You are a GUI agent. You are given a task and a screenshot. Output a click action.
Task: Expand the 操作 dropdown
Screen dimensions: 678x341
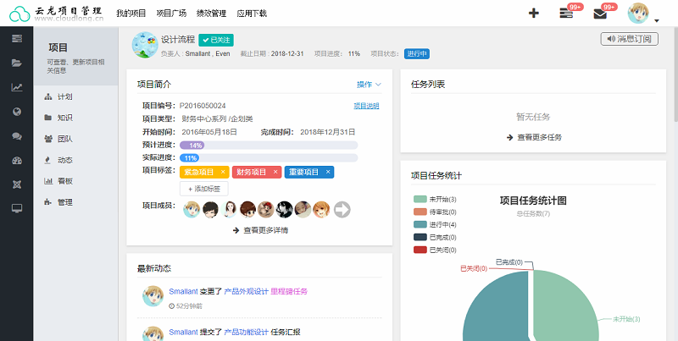pos(369,85)
